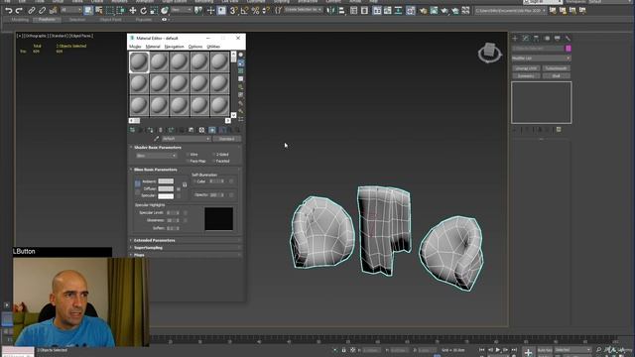Click the Align tool icon
Image resolution: width=635 pixels, height=357 pixels.
tap(341, 11)
